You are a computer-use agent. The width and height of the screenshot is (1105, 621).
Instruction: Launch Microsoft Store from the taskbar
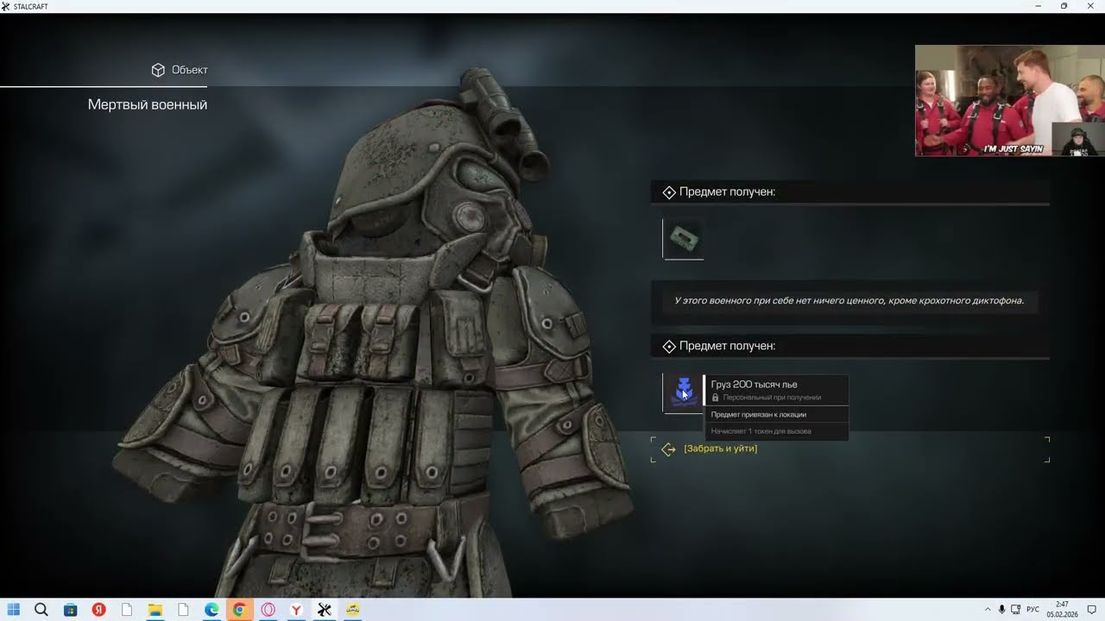[70, 610]
